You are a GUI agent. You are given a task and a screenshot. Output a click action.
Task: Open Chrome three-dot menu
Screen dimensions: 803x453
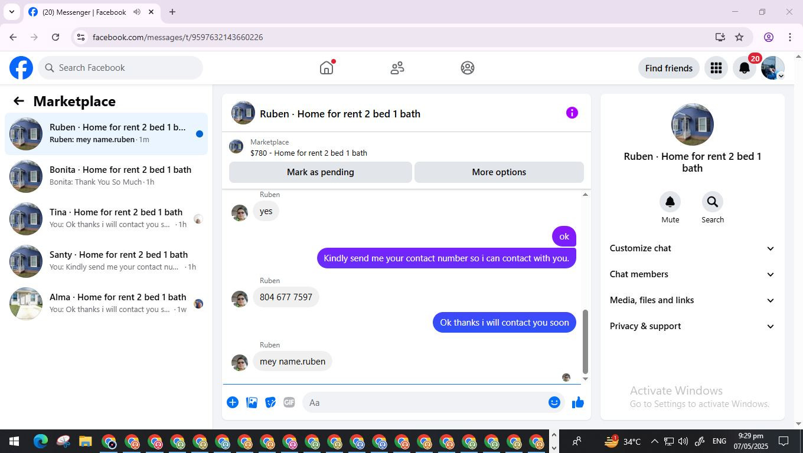pos(790,37)
